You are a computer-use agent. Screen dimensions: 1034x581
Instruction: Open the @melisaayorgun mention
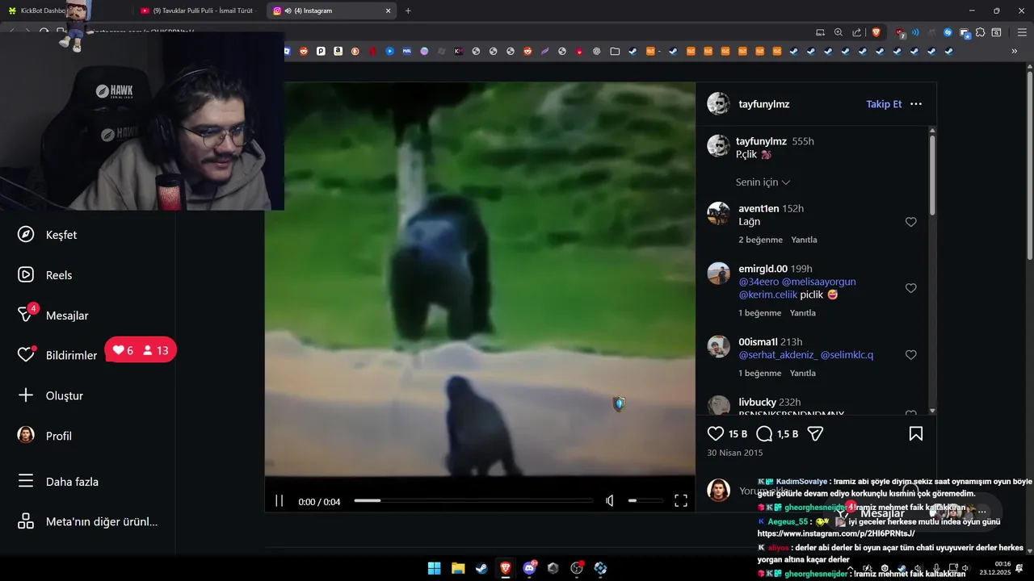[x=818, y=282]
